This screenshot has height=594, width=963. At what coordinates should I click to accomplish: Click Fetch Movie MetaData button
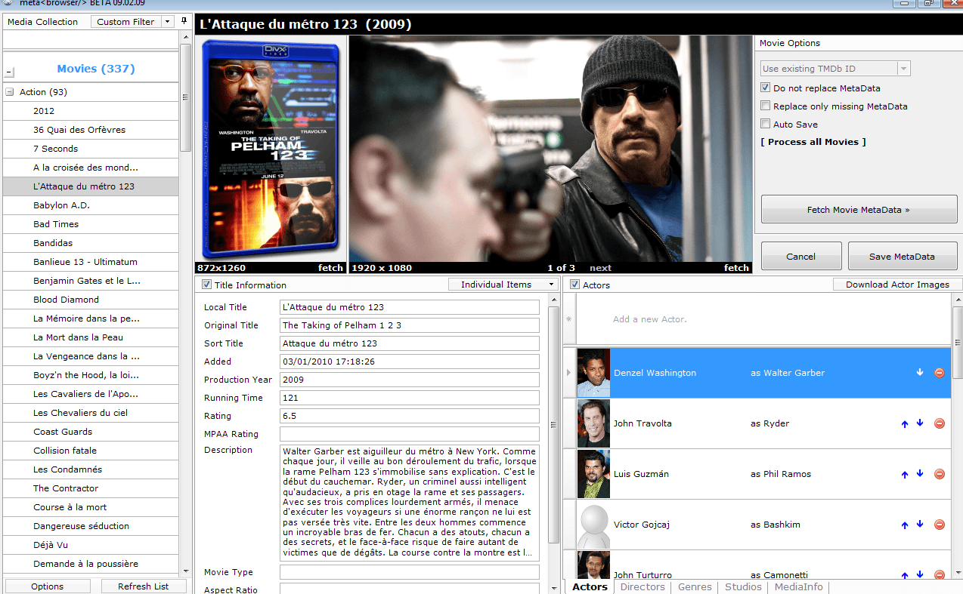point(859,210)
